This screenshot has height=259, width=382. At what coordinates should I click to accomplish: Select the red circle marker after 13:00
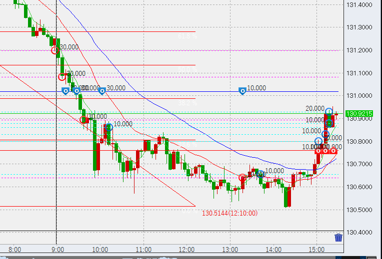242,178
